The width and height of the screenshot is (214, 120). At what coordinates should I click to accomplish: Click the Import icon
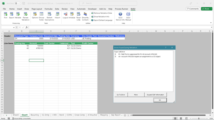click(x=57, y=15)
